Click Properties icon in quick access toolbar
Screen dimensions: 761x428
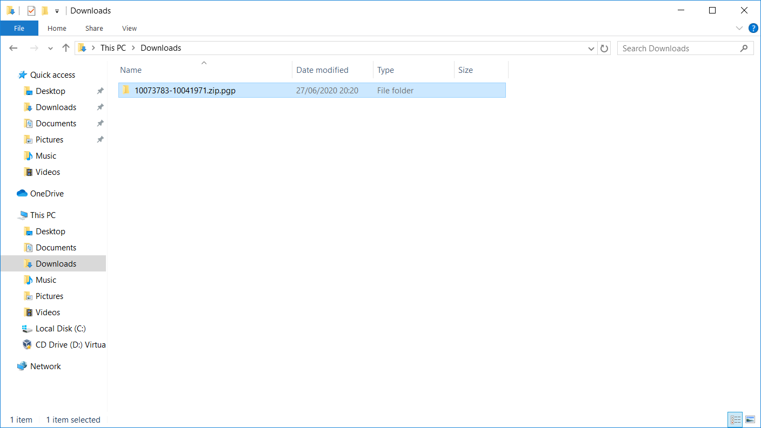coord(31,11)
